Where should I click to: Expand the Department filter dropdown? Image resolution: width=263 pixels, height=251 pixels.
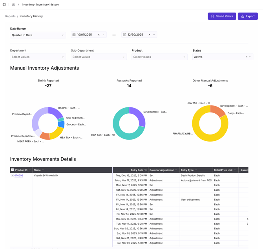[x=38, y=57]
